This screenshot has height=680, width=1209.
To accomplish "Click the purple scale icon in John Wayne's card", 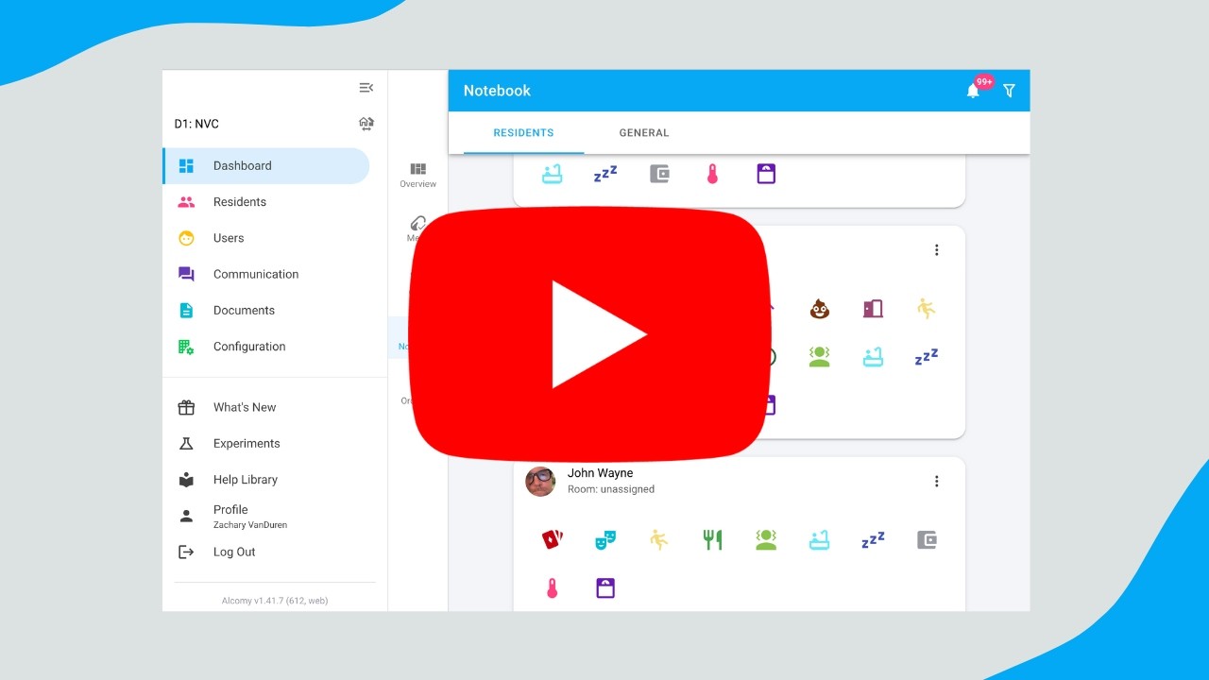I will [x=605, y=588].
